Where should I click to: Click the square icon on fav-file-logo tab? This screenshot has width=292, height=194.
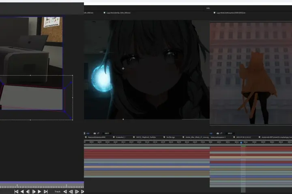click(164, 137)
